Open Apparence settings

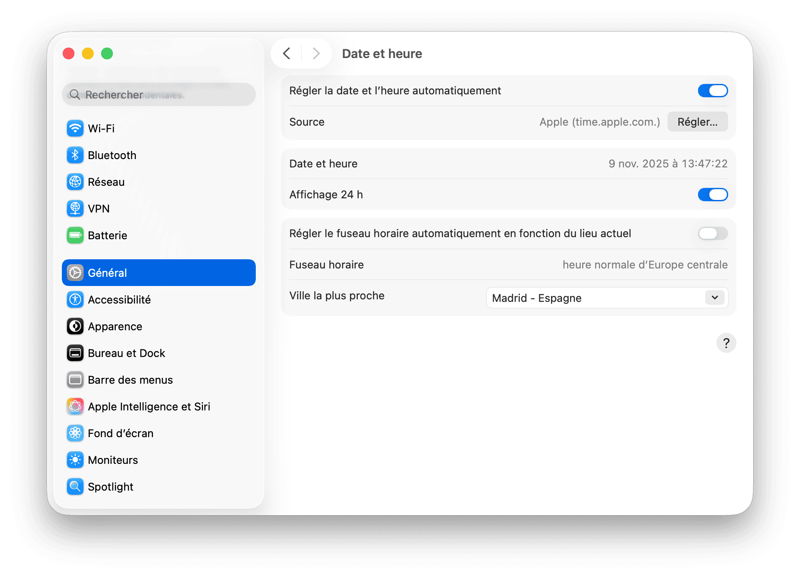click(x=75, y=326)
